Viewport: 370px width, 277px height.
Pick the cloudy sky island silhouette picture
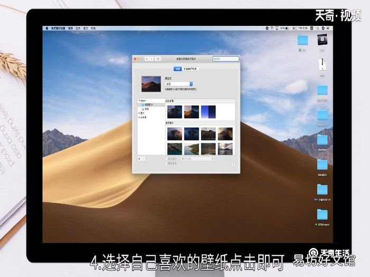tap(225, 149)
